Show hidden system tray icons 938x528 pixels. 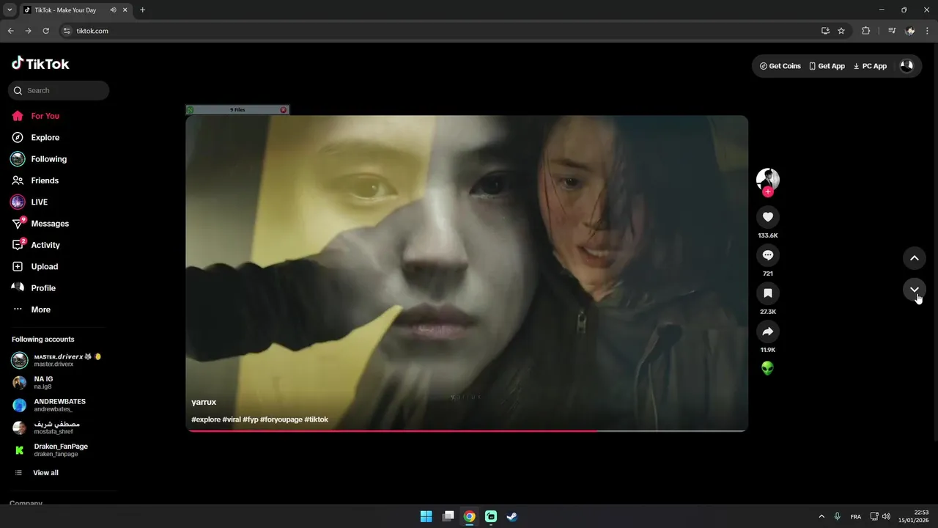point(821,516)
